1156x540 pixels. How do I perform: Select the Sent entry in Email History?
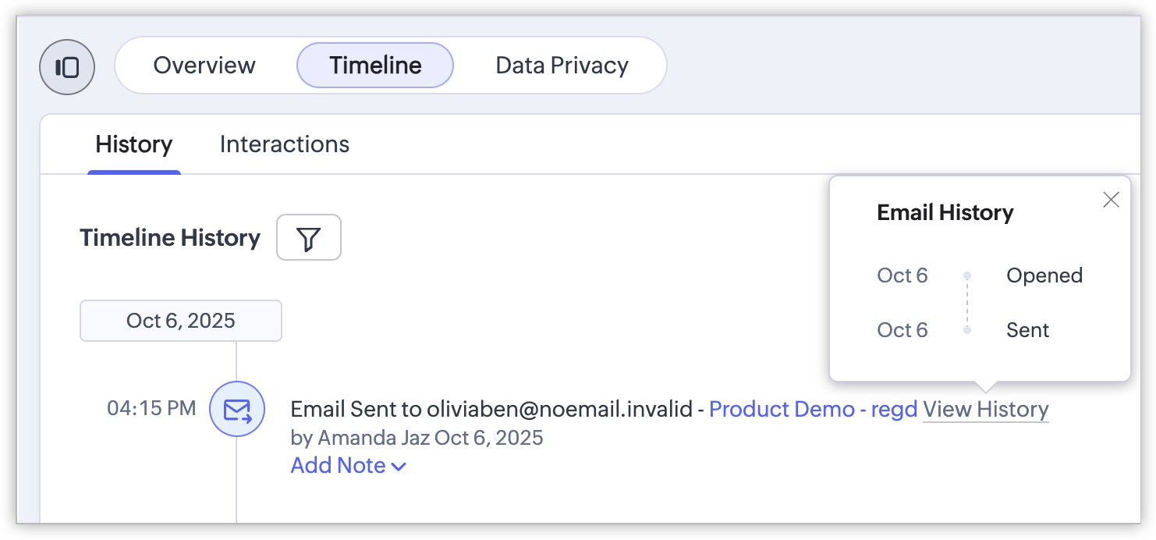pos(1028,330)
